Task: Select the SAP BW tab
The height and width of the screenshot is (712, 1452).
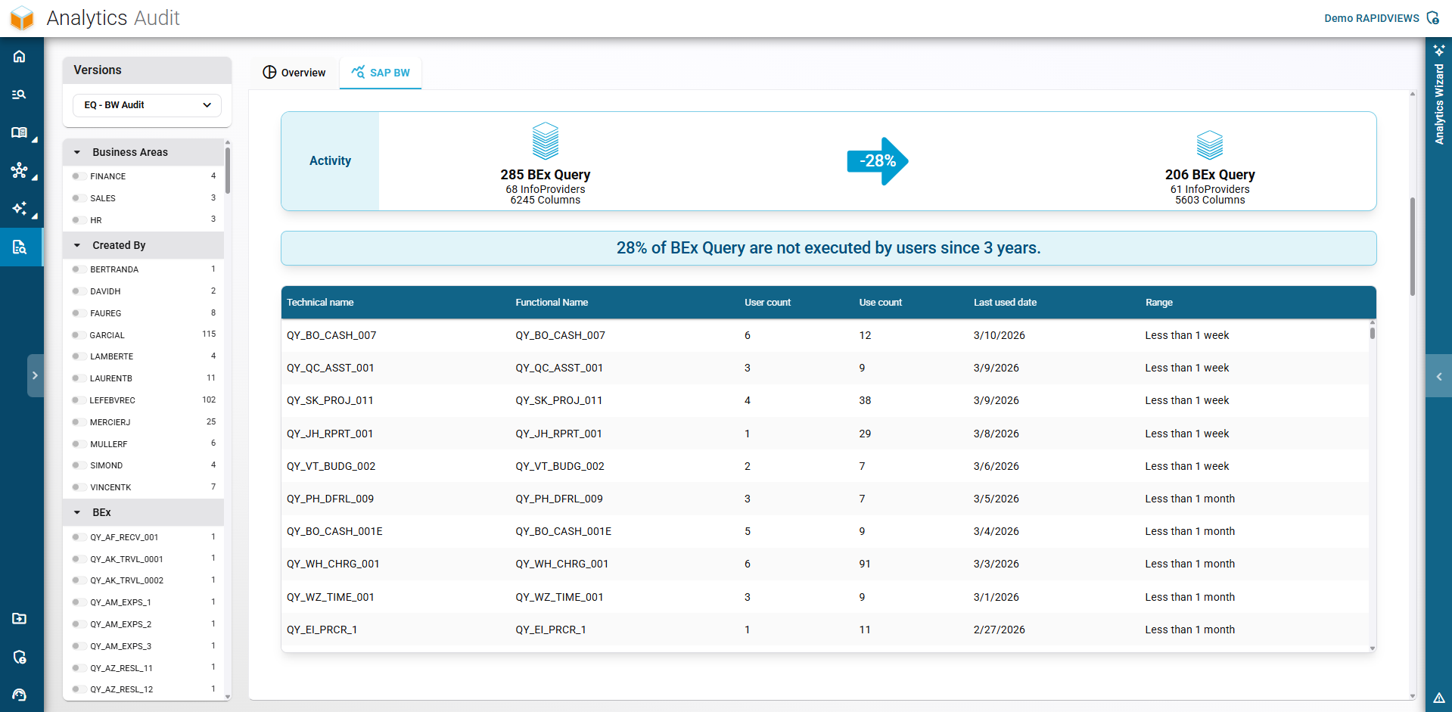Action: click(381, 73)
